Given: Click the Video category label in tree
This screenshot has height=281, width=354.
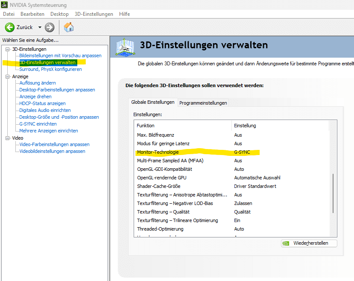Looking at the screenshot, I should [18, 138].
